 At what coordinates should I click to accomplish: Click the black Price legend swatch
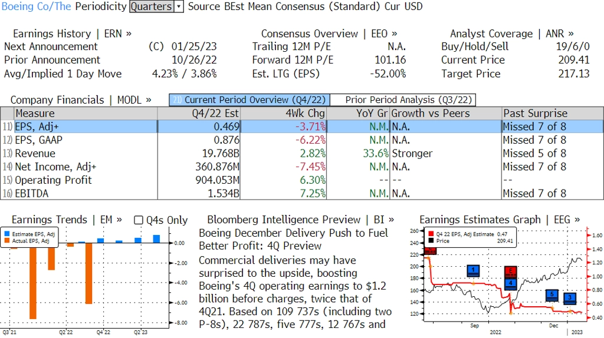(431, 241)
